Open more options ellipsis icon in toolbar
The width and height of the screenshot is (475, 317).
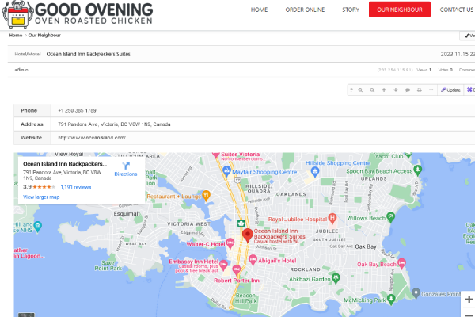tap(431, 90)
